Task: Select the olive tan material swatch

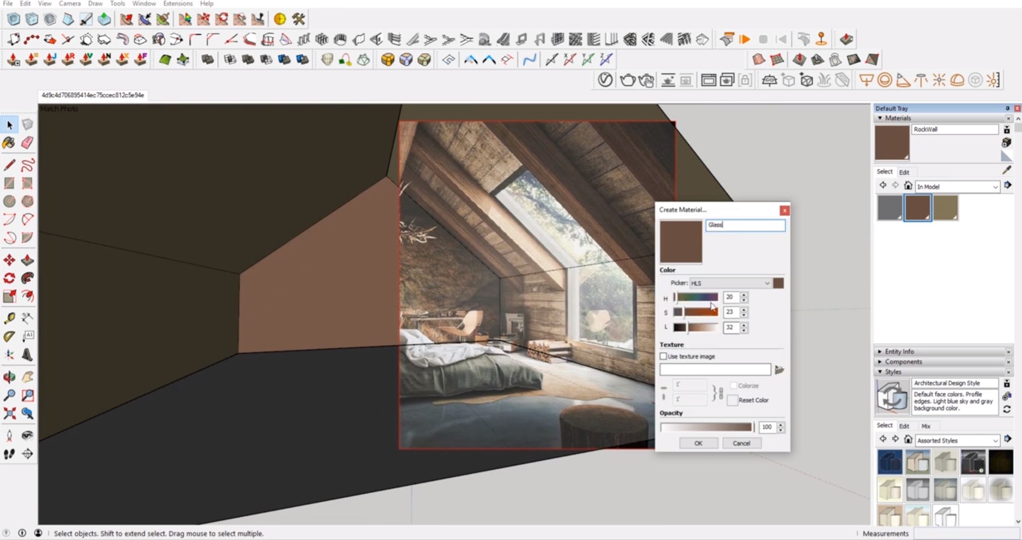Action: coord(945,208)
